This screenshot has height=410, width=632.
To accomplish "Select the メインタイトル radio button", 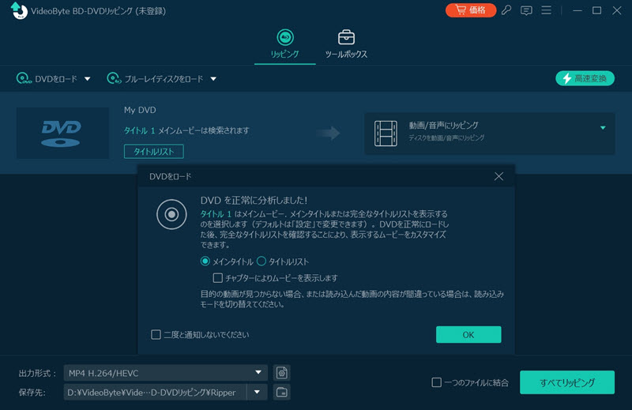I will 205,261.
